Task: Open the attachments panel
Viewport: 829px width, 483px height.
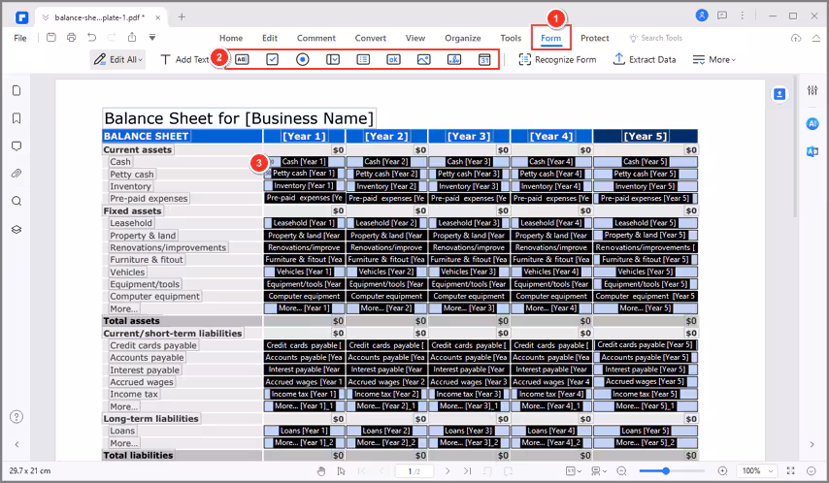Action: [17, 174]
